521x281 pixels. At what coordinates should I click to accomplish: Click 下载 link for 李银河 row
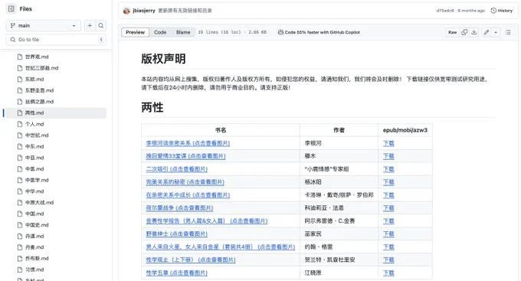pos(388,143)
